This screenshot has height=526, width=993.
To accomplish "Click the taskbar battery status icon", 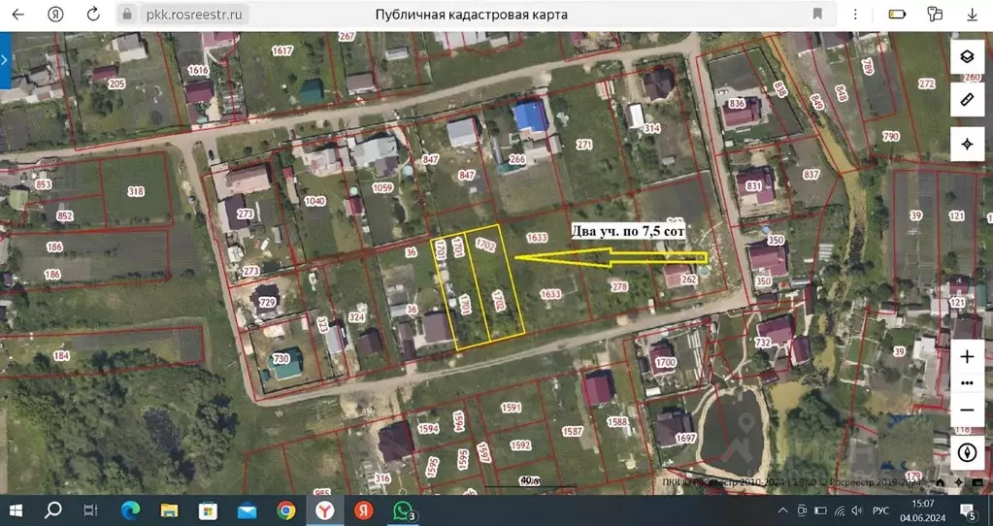I will 821,510.
